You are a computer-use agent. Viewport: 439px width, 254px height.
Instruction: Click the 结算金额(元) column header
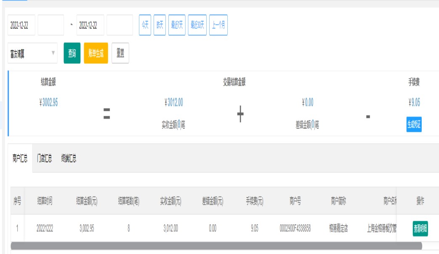click(x=87, y=201)
